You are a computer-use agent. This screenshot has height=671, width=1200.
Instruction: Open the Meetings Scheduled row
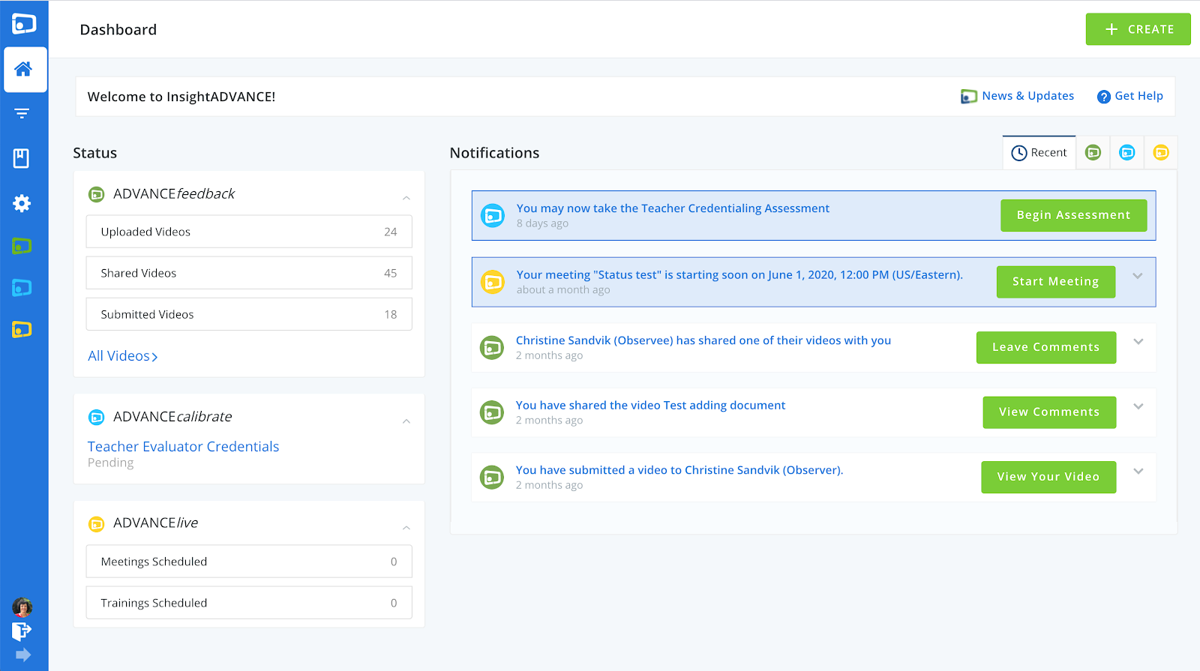pyautogui.click(x=249, y=562)
